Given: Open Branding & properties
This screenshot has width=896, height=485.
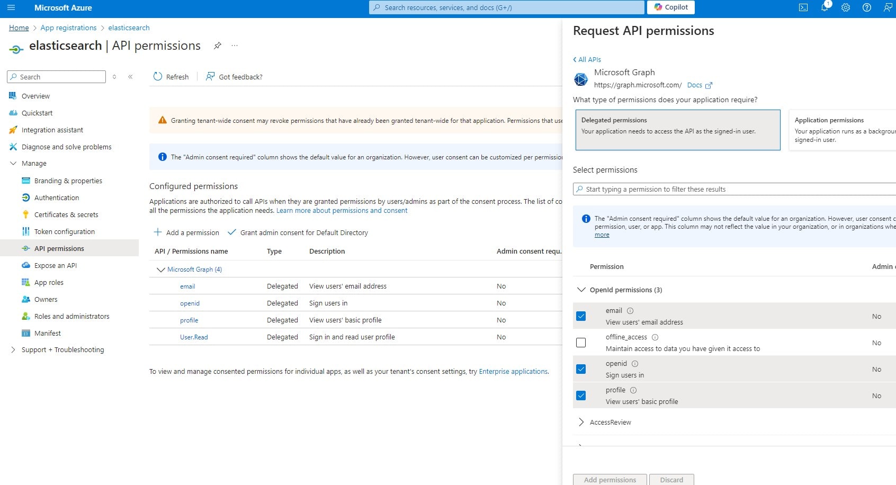Looking at the screenshot, I should [x=68, y=181].
